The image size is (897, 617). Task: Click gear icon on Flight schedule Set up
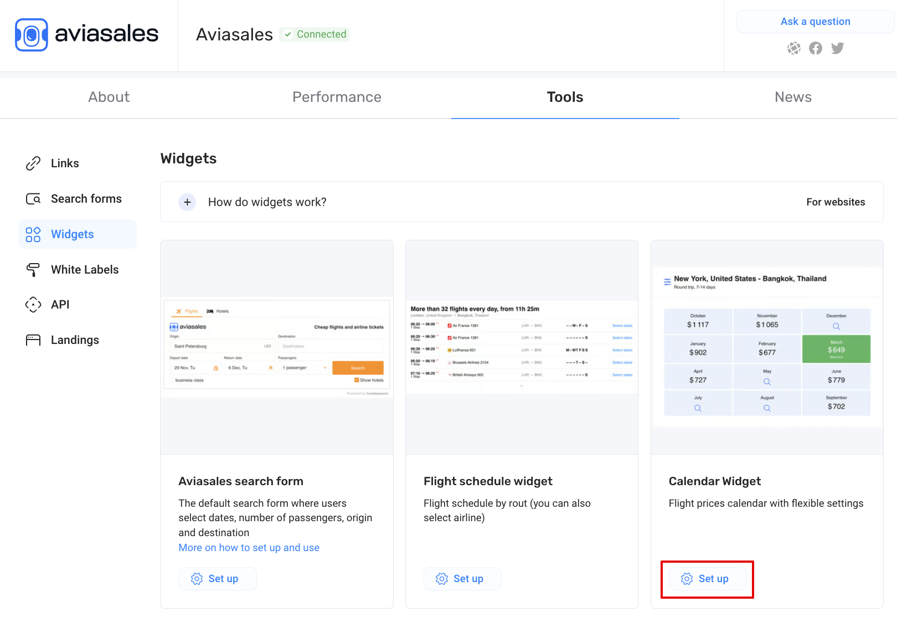click(442, 579)
